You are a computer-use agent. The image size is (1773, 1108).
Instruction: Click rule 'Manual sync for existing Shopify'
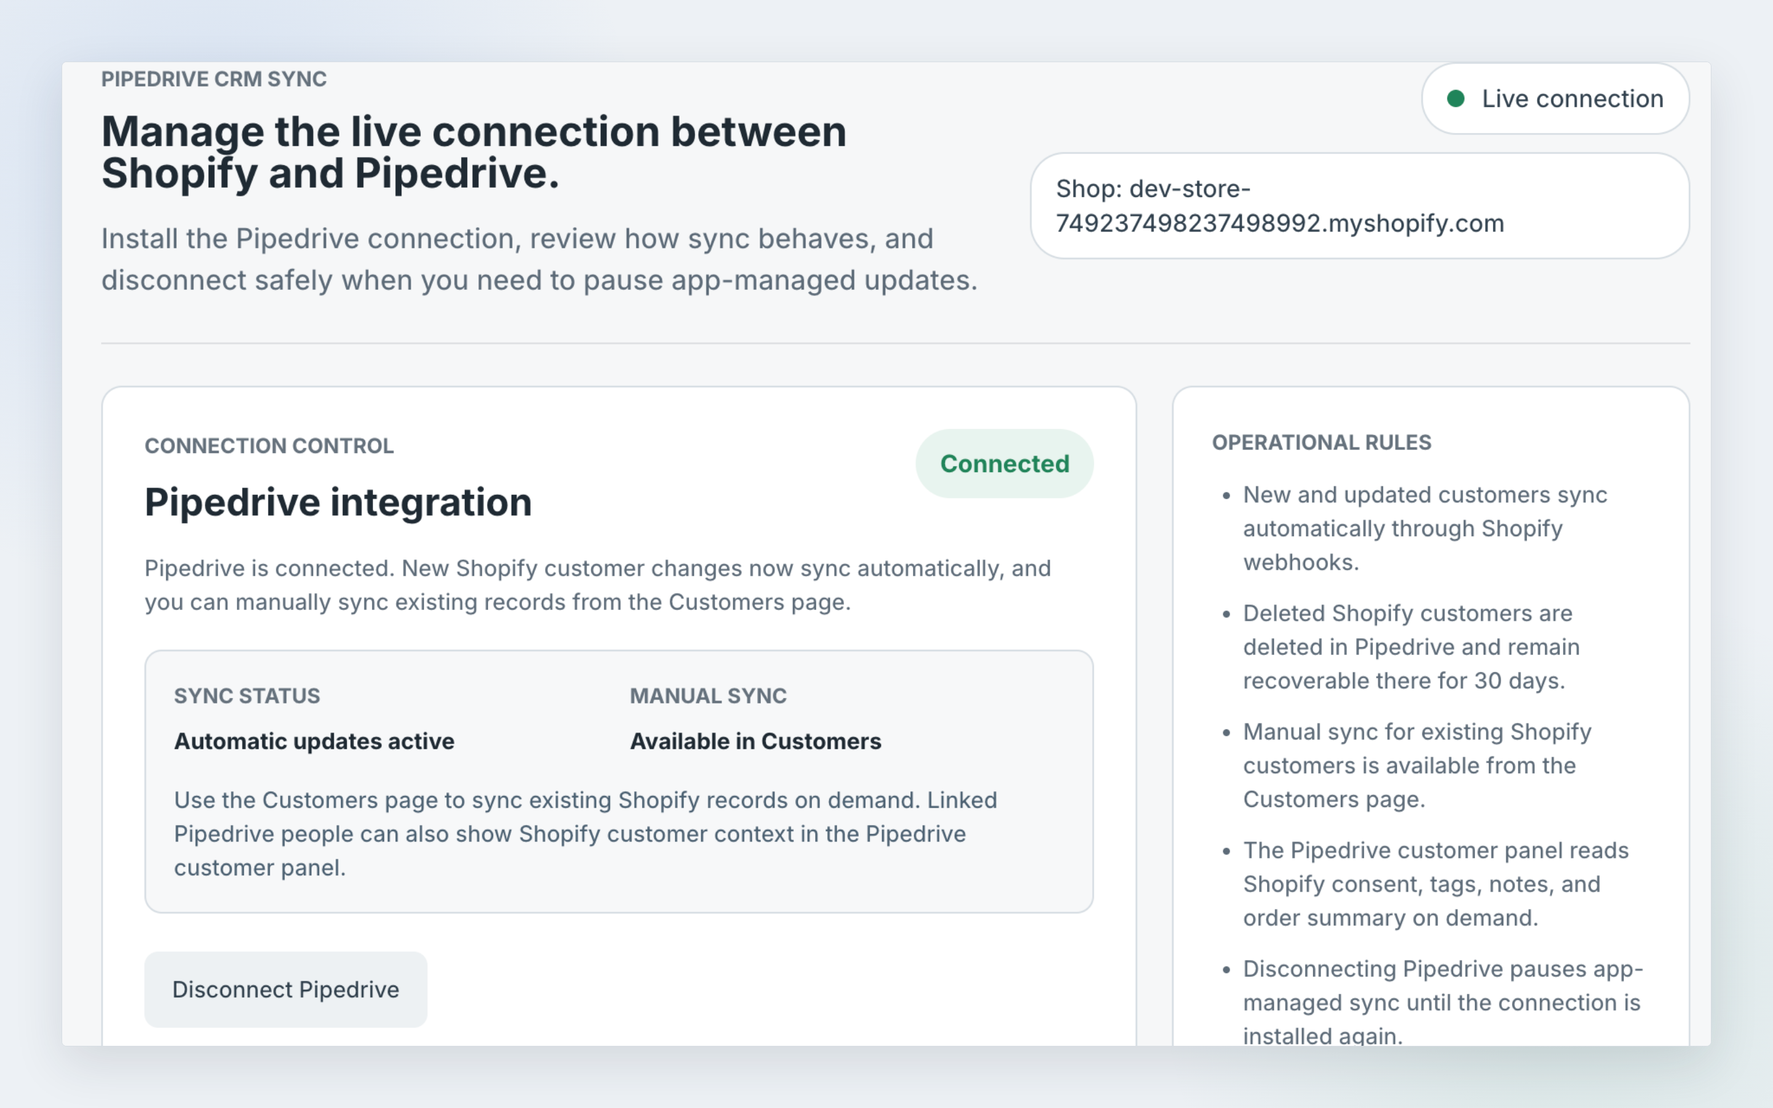(x=1417, y=765)
